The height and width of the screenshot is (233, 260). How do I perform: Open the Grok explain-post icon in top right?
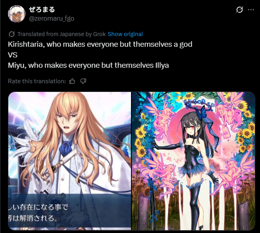click(239, 10)
